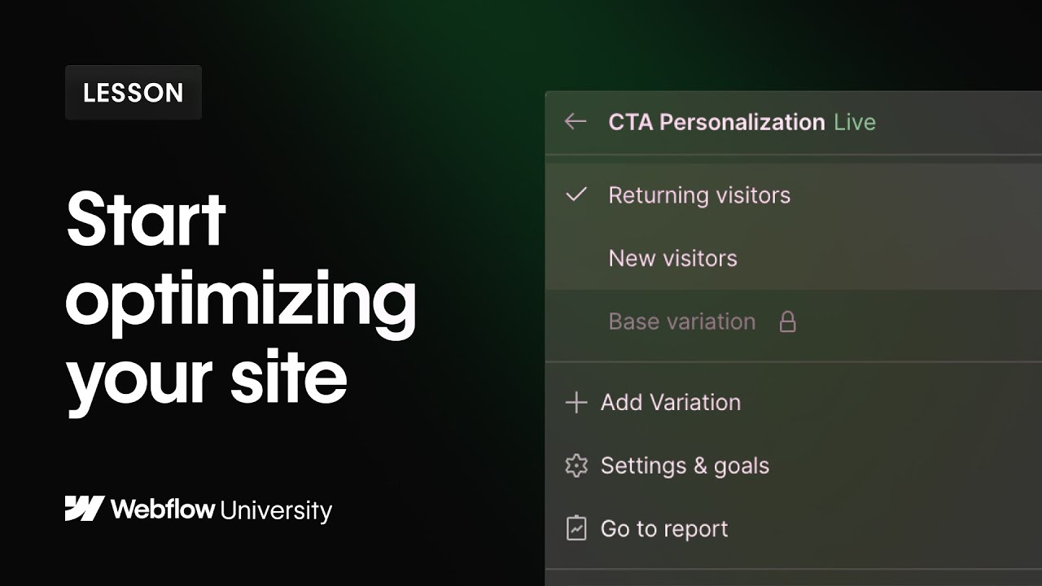Click the plus icon for Add Variation
The width and height of the screenshot is (1042, 586).
[x=576, y=402]
